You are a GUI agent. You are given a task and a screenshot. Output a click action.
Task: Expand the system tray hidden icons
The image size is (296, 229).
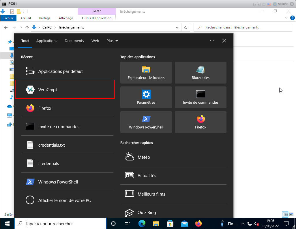(243, 224)
